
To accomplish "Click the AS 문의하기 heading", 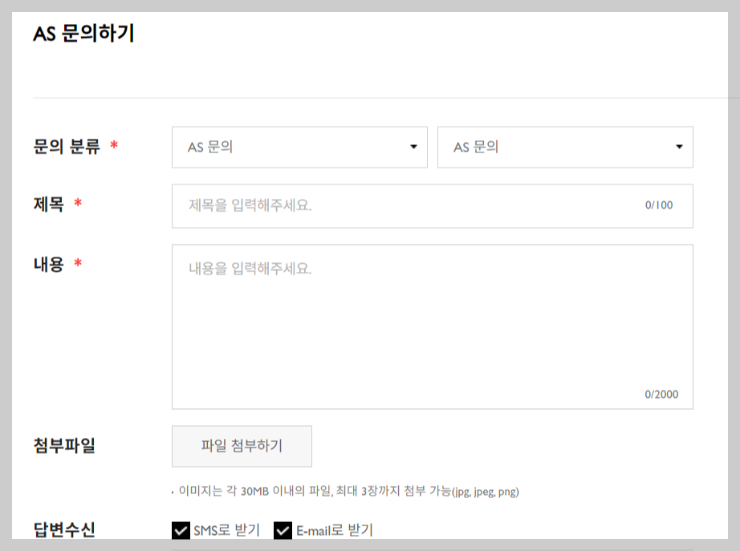I will 83,34.
